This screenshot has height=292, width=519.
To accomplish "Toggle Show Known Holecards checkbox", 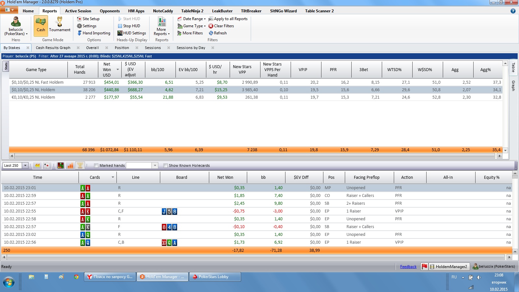I will click(165, 165).
